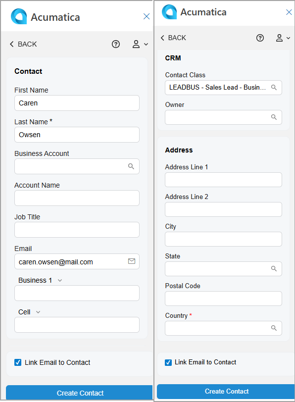
Task: Click the help question mark icon in right panel
Action: pyautogui.click(x=260, y=38)
